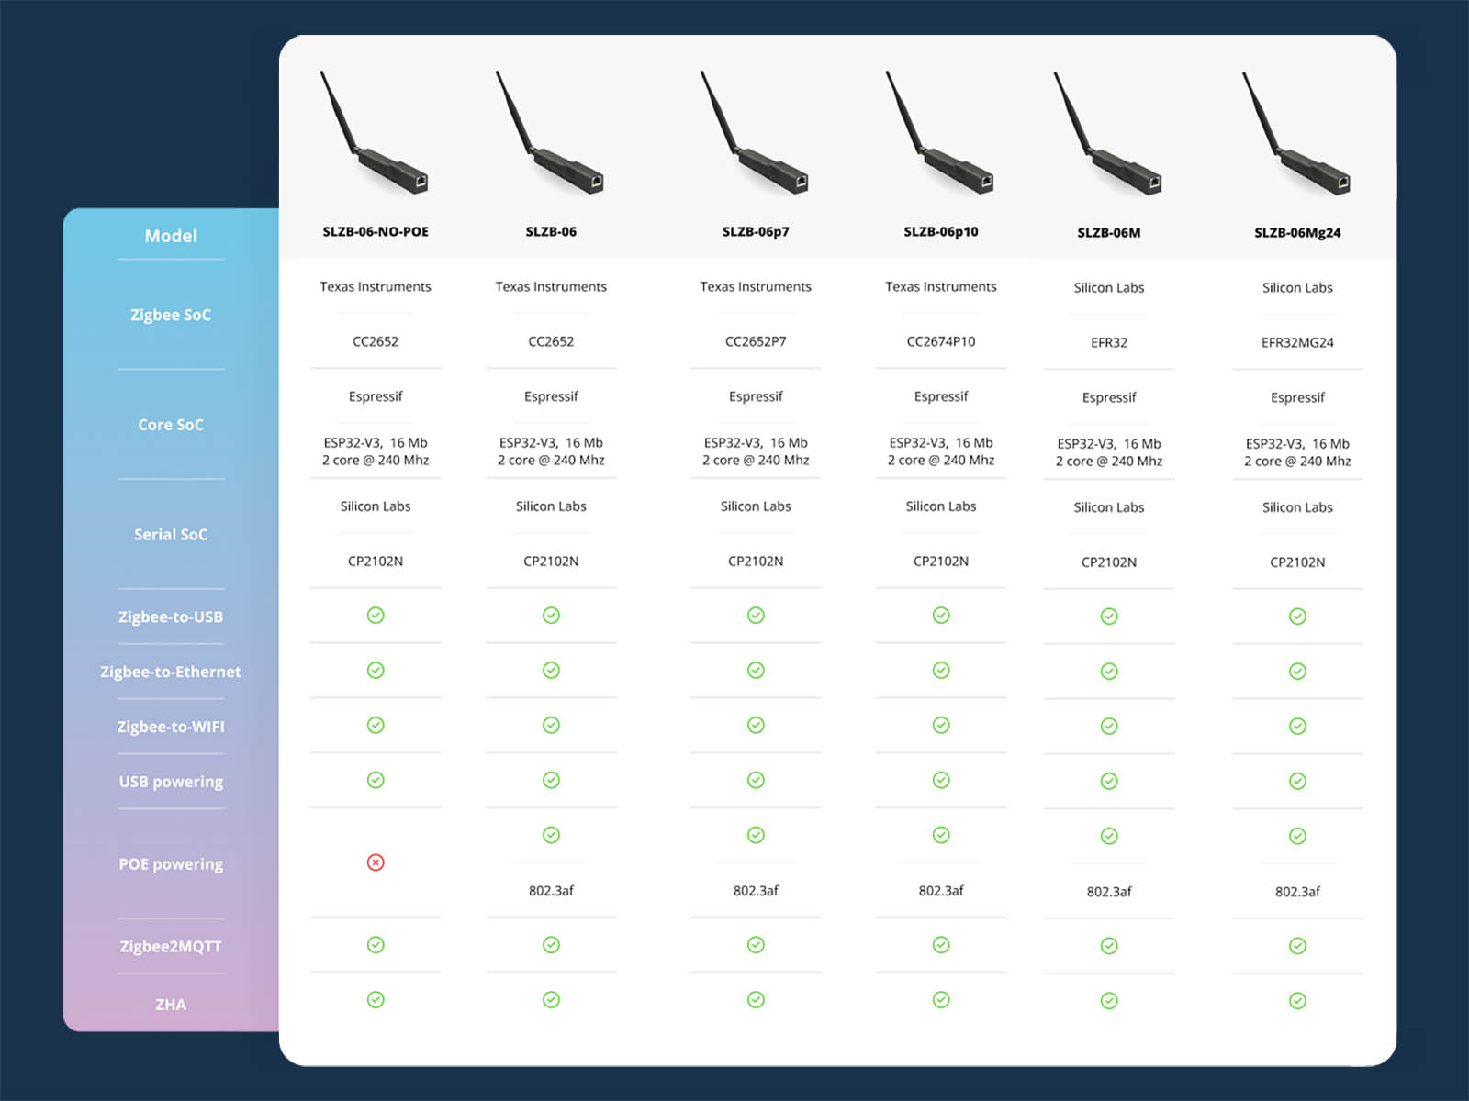Click POE powering checkmark for SLZB-06Mg24
Screen dimensions: 1469x1101
point(1297,836)
